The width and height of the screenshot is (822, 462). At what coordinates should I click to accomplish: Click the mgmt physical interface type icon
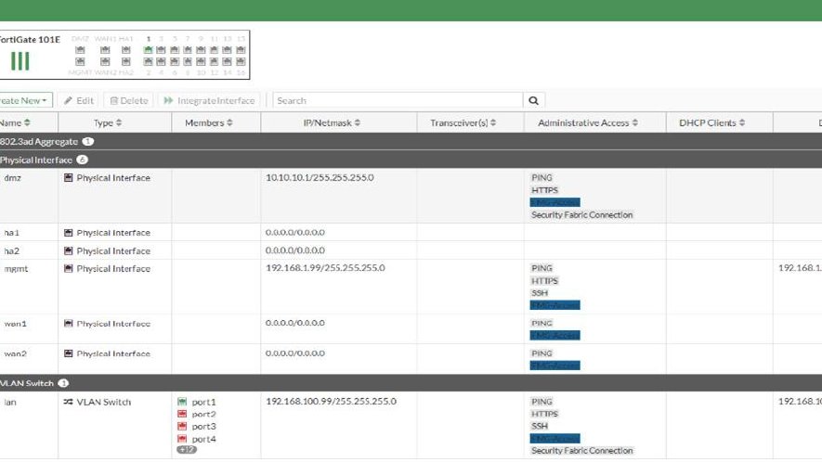[x=68, y=269]
